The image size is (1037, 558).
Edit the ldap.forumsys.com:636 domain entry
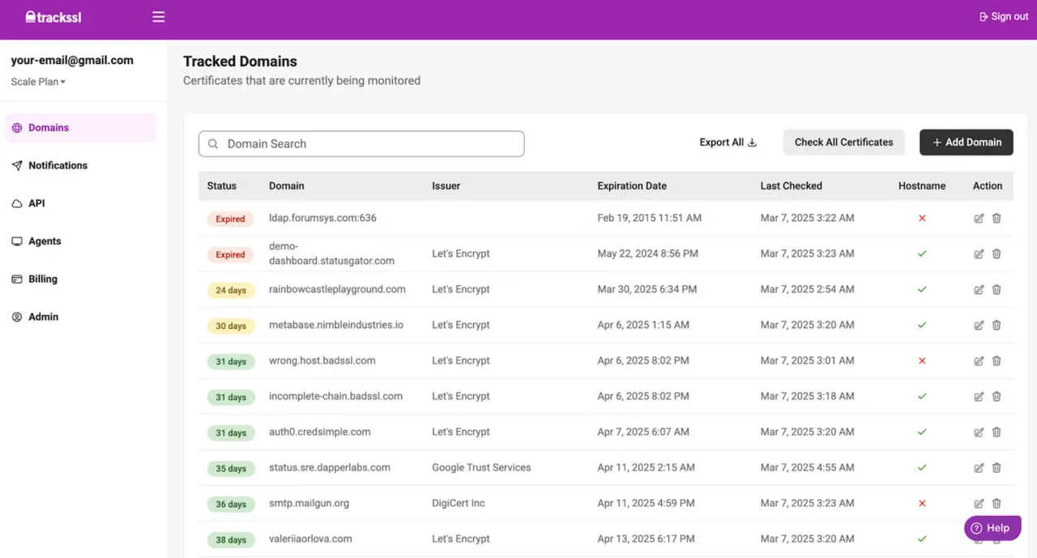[979, 219]
